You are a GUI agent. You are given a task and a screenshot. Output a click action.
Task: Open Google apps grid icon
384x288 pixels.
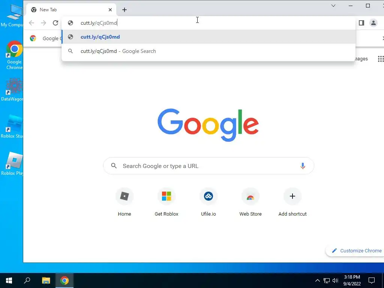point(381,59)
